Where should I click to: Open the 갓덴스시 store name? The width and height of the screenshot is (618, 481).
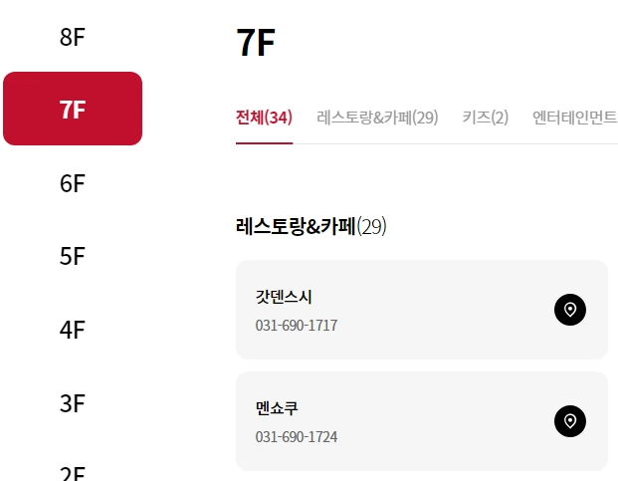[x=284, y=297]
